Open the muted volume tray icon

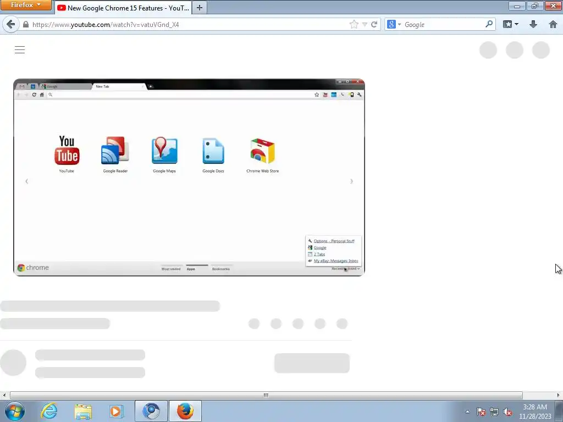(x=507, y=412)
